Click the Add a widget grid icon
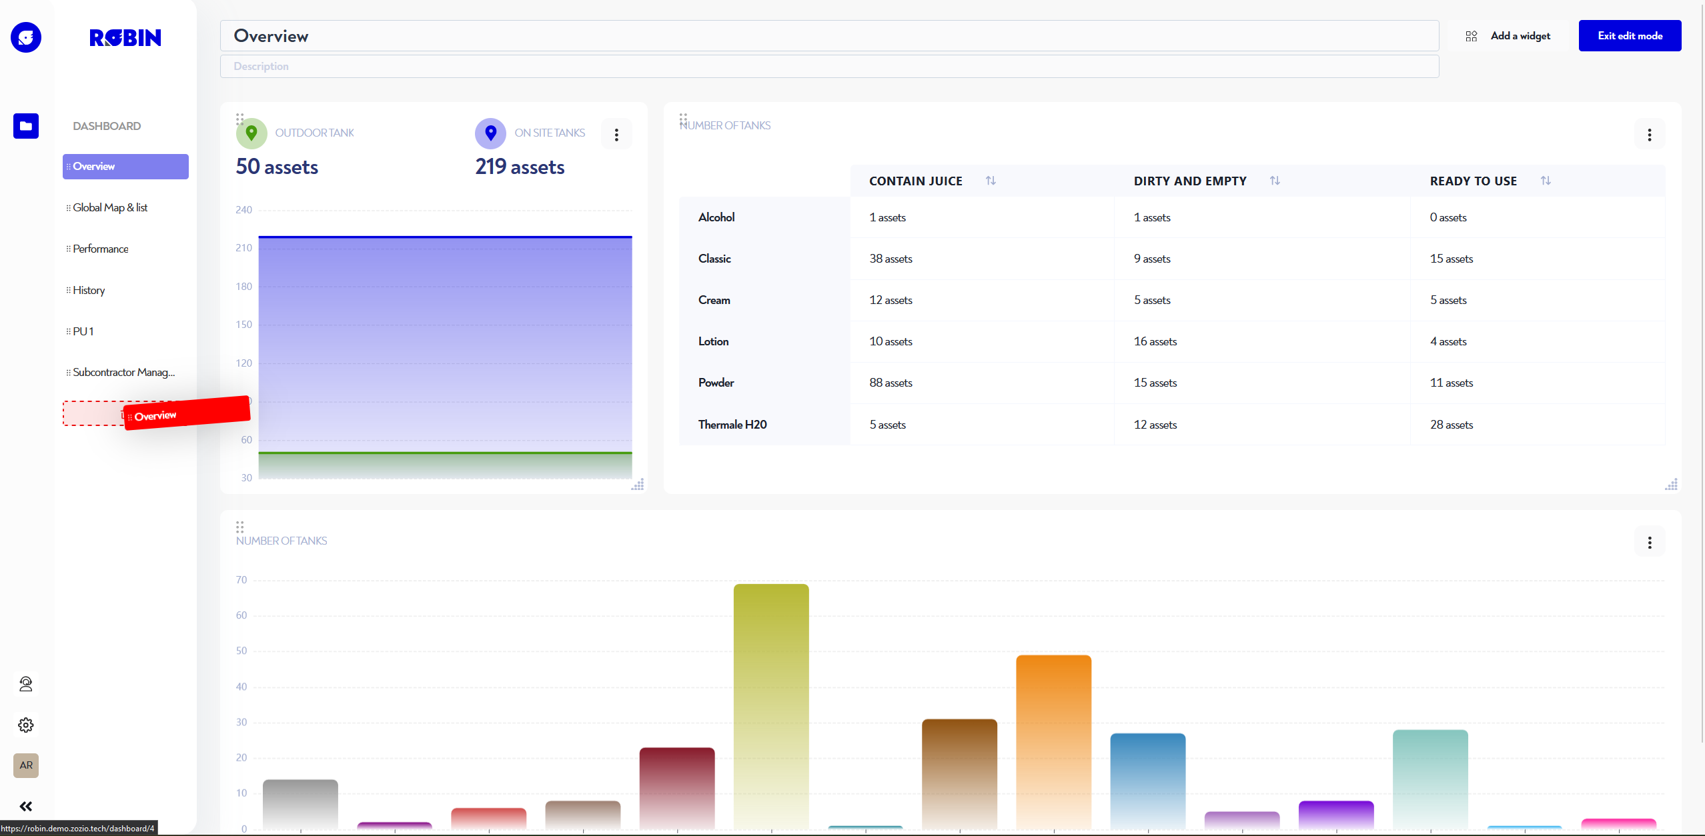 (1472, 36)
